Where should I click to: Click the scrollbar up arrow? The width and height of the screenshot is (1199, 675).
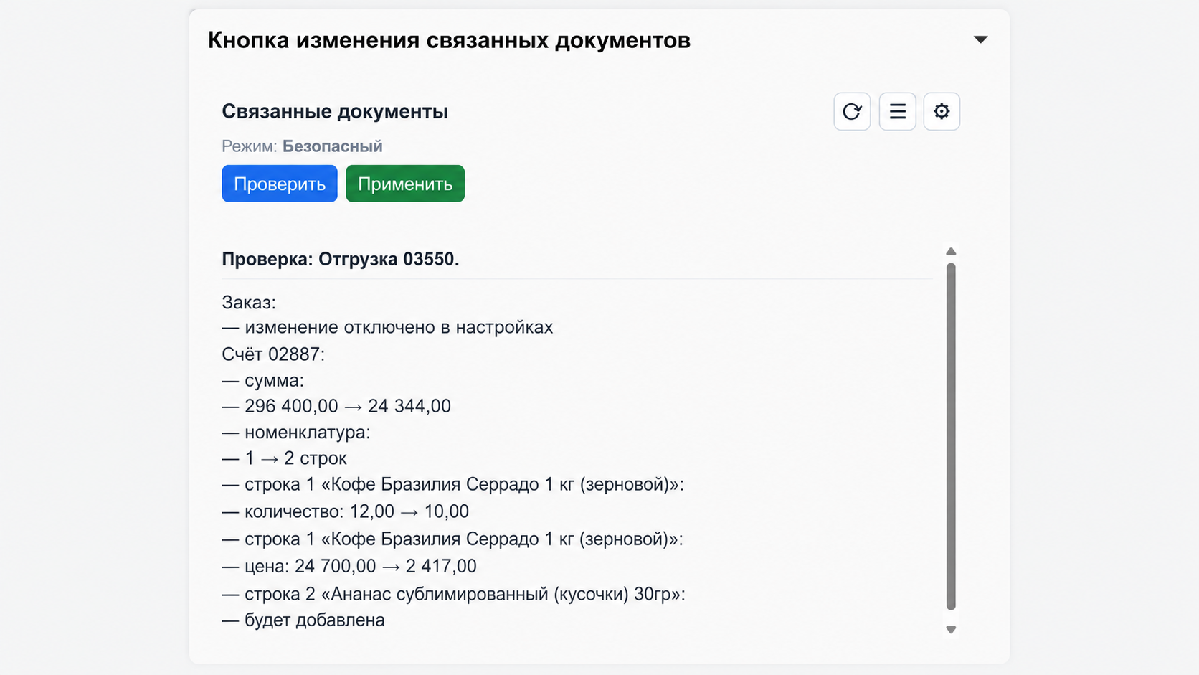click(x=951, y=251)
